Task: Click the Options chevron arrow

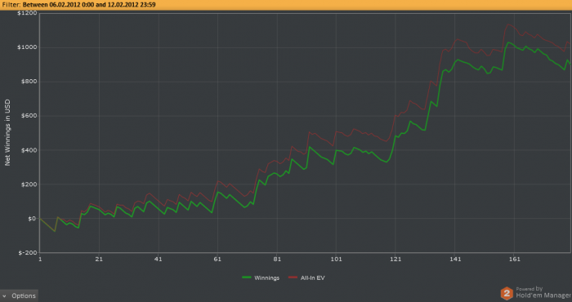Action: tap(4, 295)
